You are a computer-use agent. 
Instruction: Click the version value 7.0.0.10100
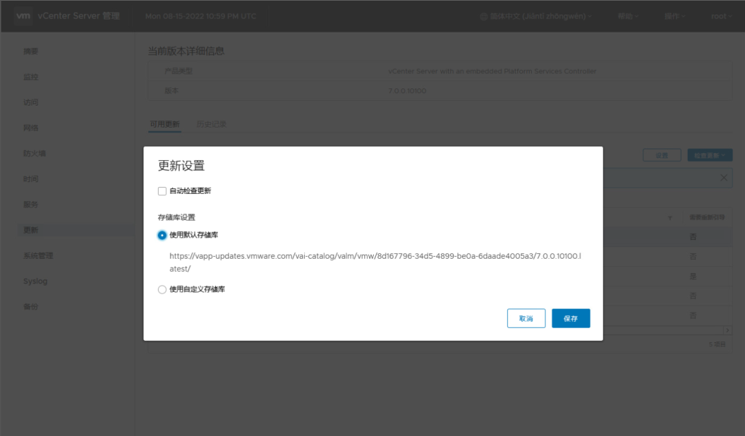[x=407, y=90]
